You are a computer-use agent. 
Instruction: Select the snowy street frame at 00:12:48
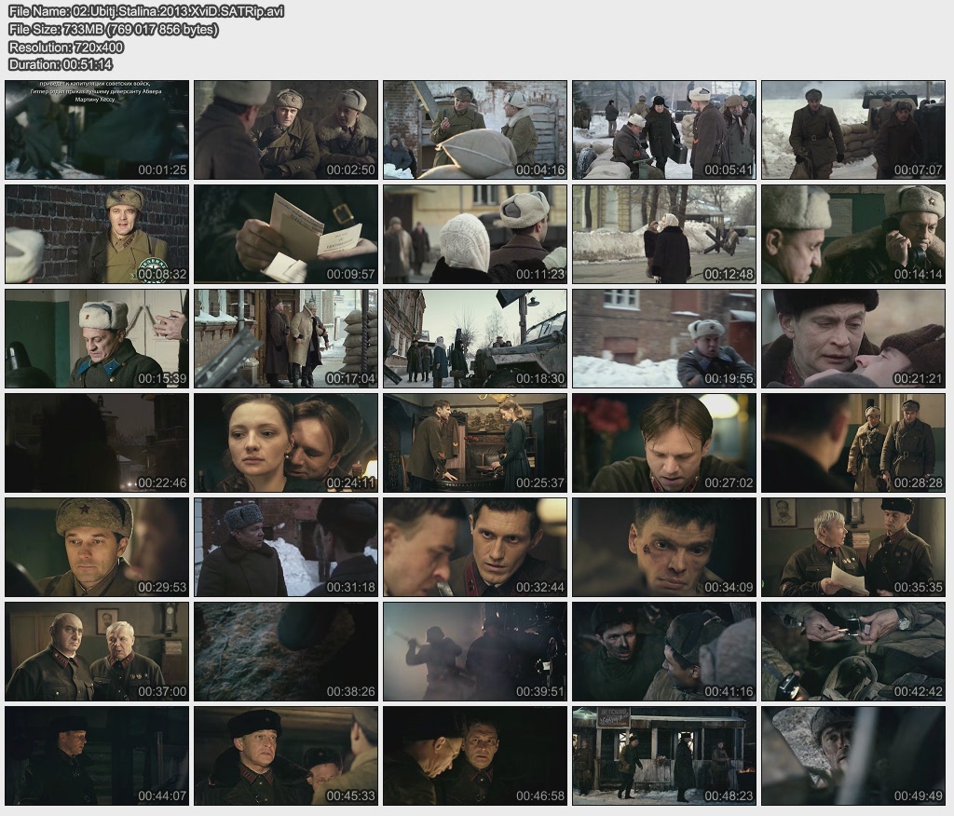point(663,234)
